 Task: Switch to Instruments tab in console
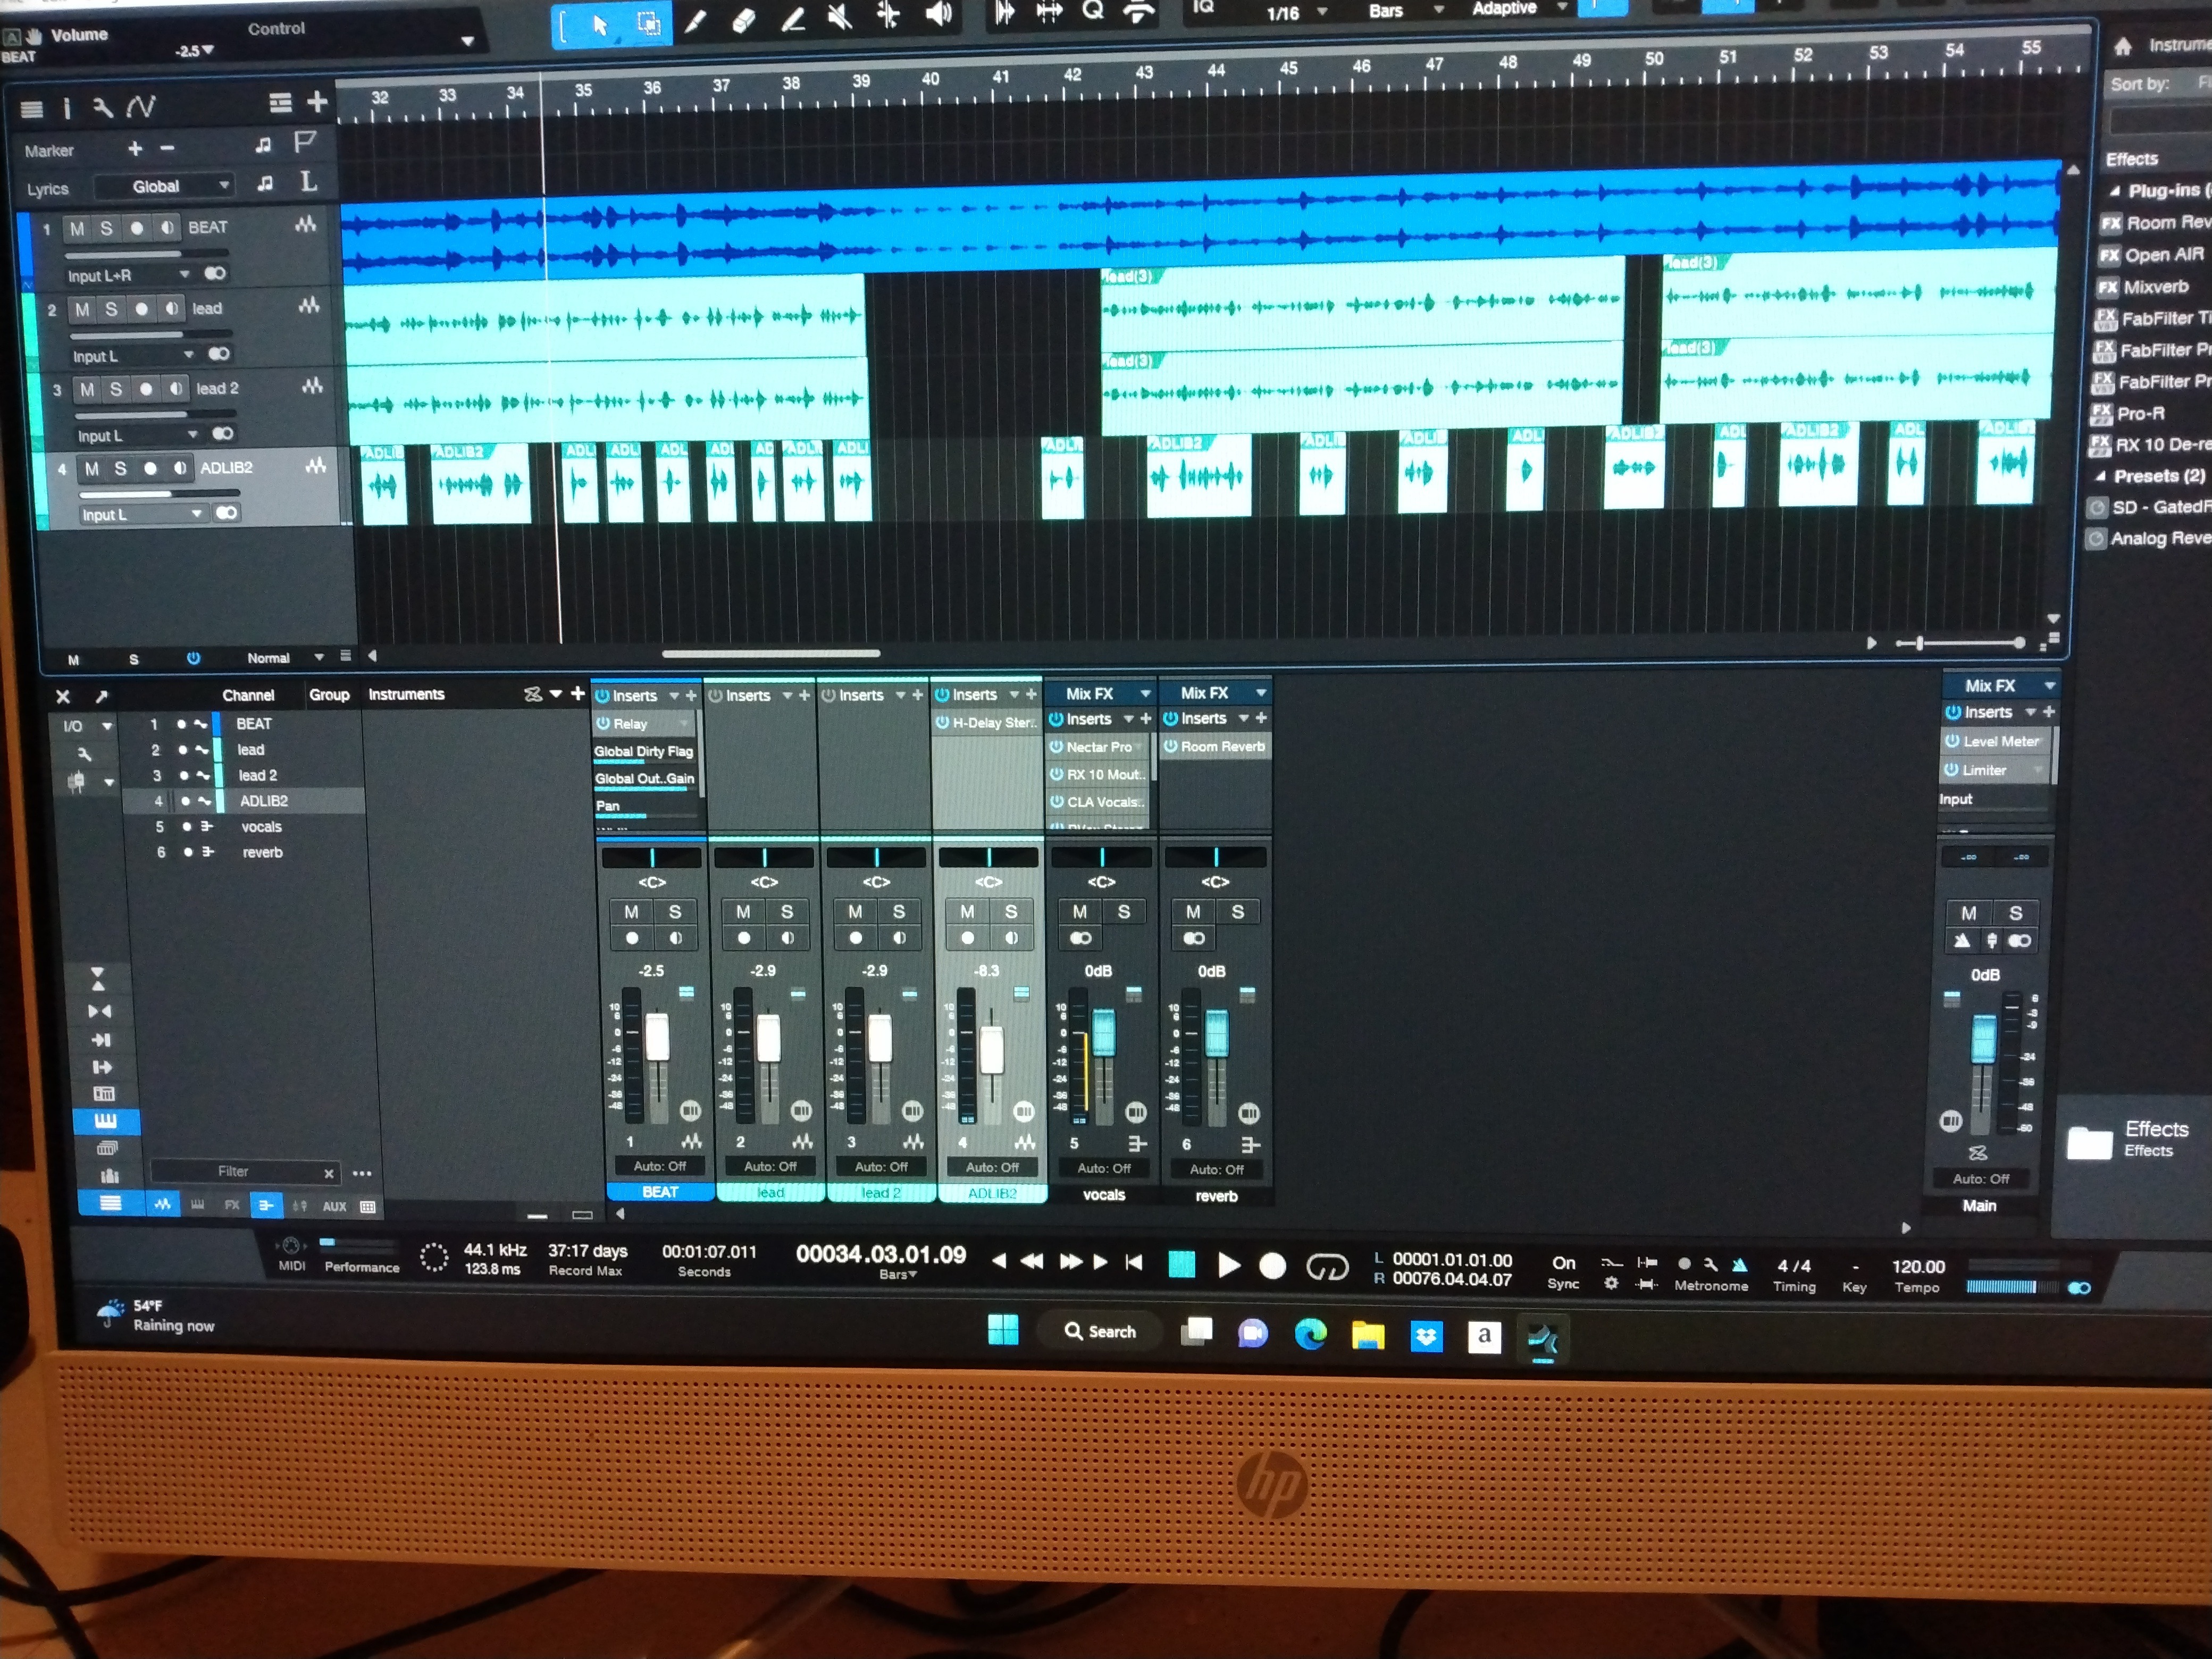click(x=406, y=694)
